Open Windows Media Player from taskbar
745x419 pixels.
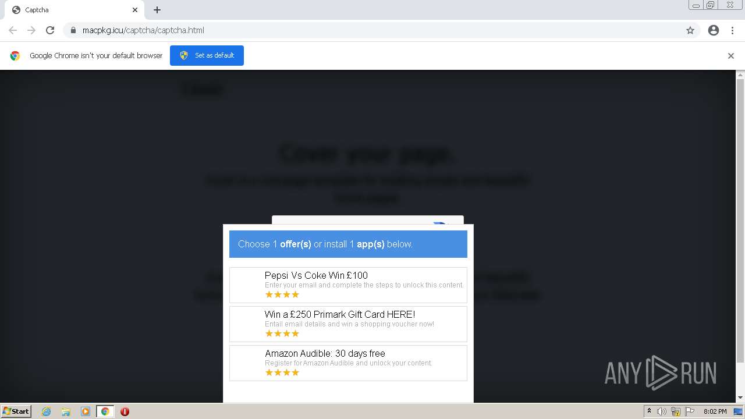point(86,411)
